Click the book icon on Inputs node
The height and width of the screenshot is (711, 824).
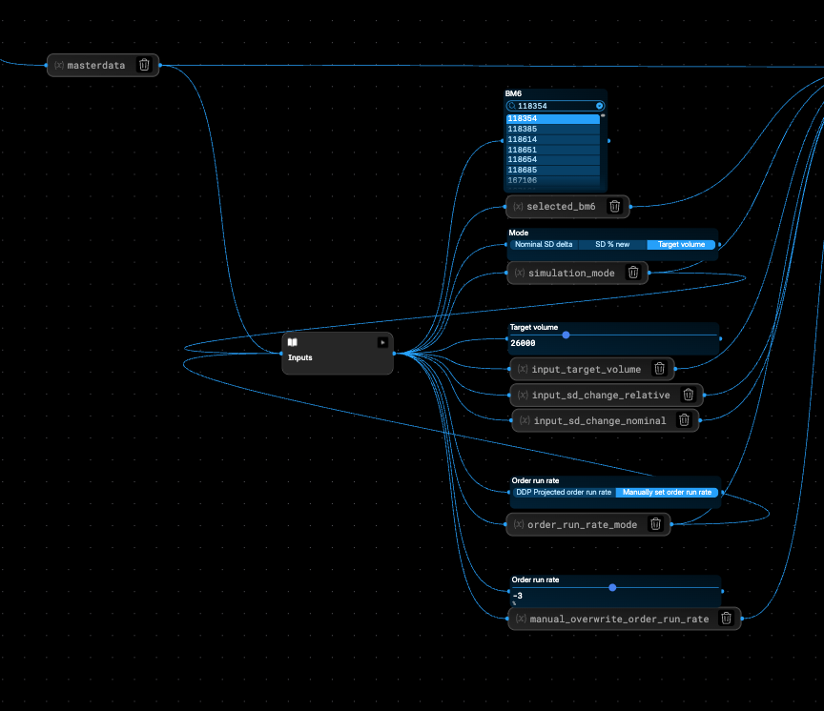(292, 342)
